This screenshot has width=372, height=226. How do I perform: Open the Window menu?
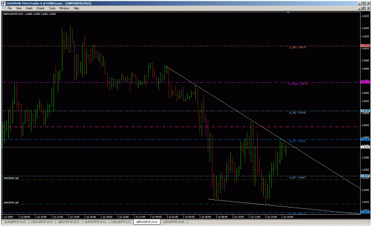[x=64, y=8]
